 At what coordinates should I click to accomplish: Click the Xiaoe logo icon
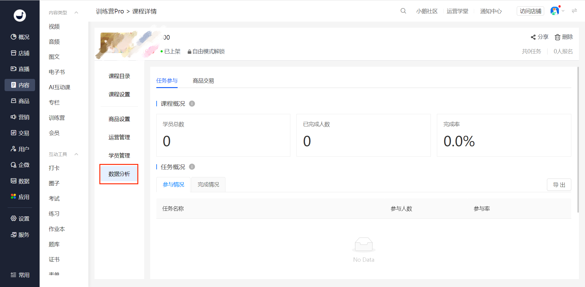click(x=20, y=15)
